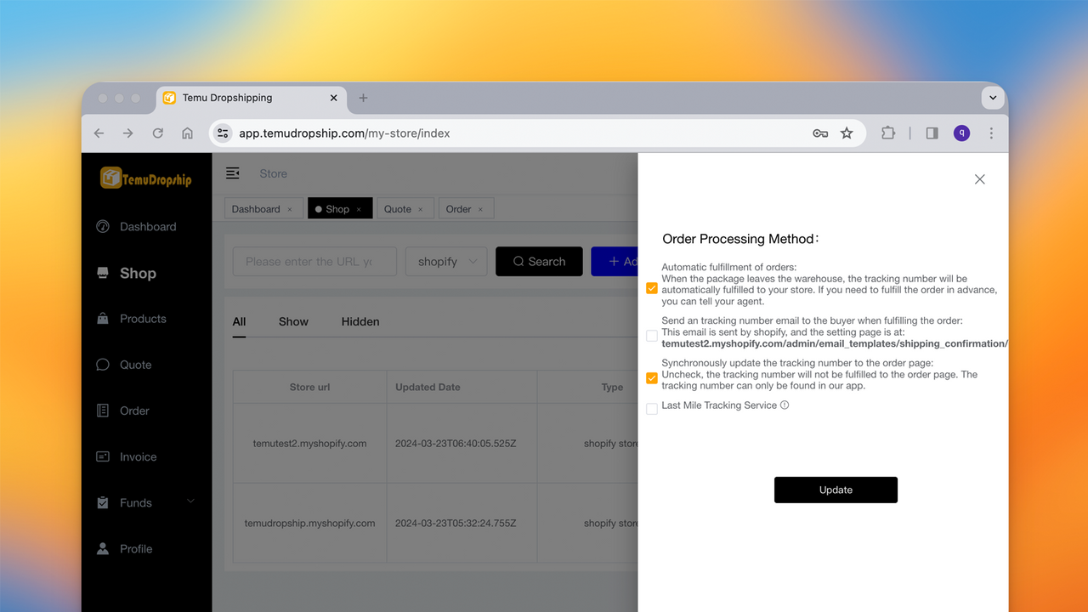
Task: Expand the Funds submenu chevron
Action: pos(190,501)
